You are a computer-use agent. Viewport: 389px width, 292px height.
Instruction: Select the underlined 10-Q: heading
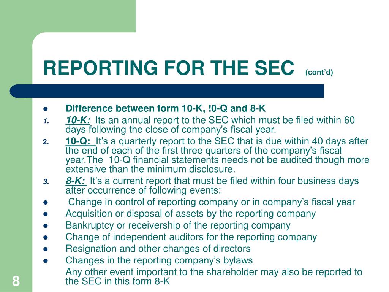(x=81, y=141)
